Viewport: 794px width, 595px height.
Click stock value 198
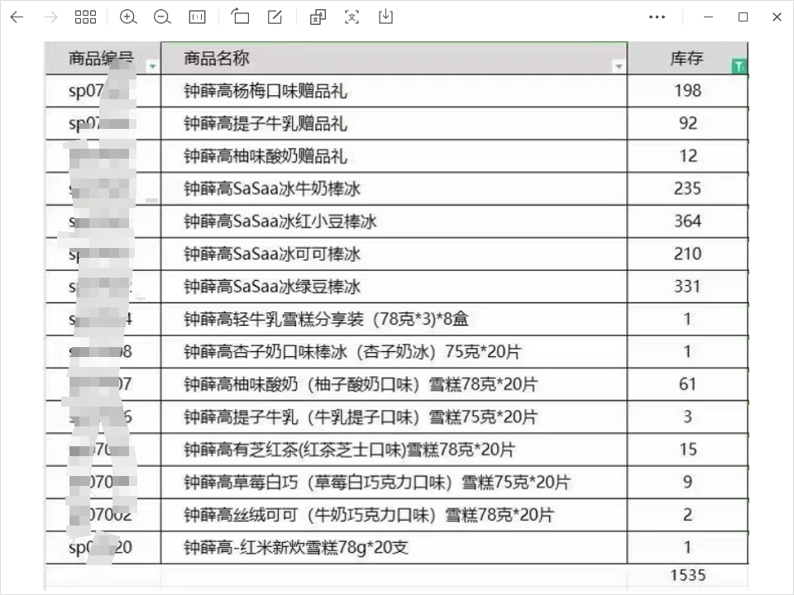687,91
